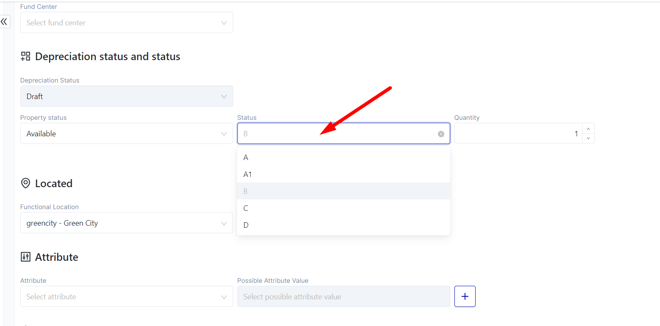This screenshot has width=660, height=326.
Task: Open the Select attribute dropdown
Action: point(126,297)
